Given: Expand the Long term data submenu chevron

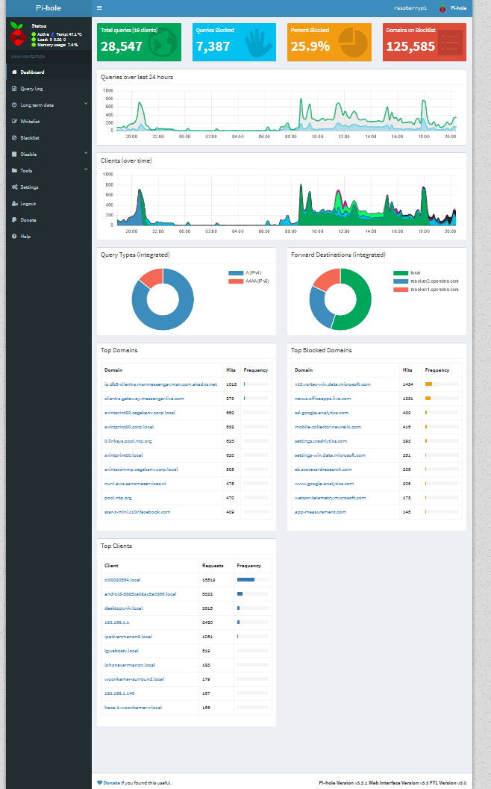Looking at the screenshot, I should (x=86, y=105).
